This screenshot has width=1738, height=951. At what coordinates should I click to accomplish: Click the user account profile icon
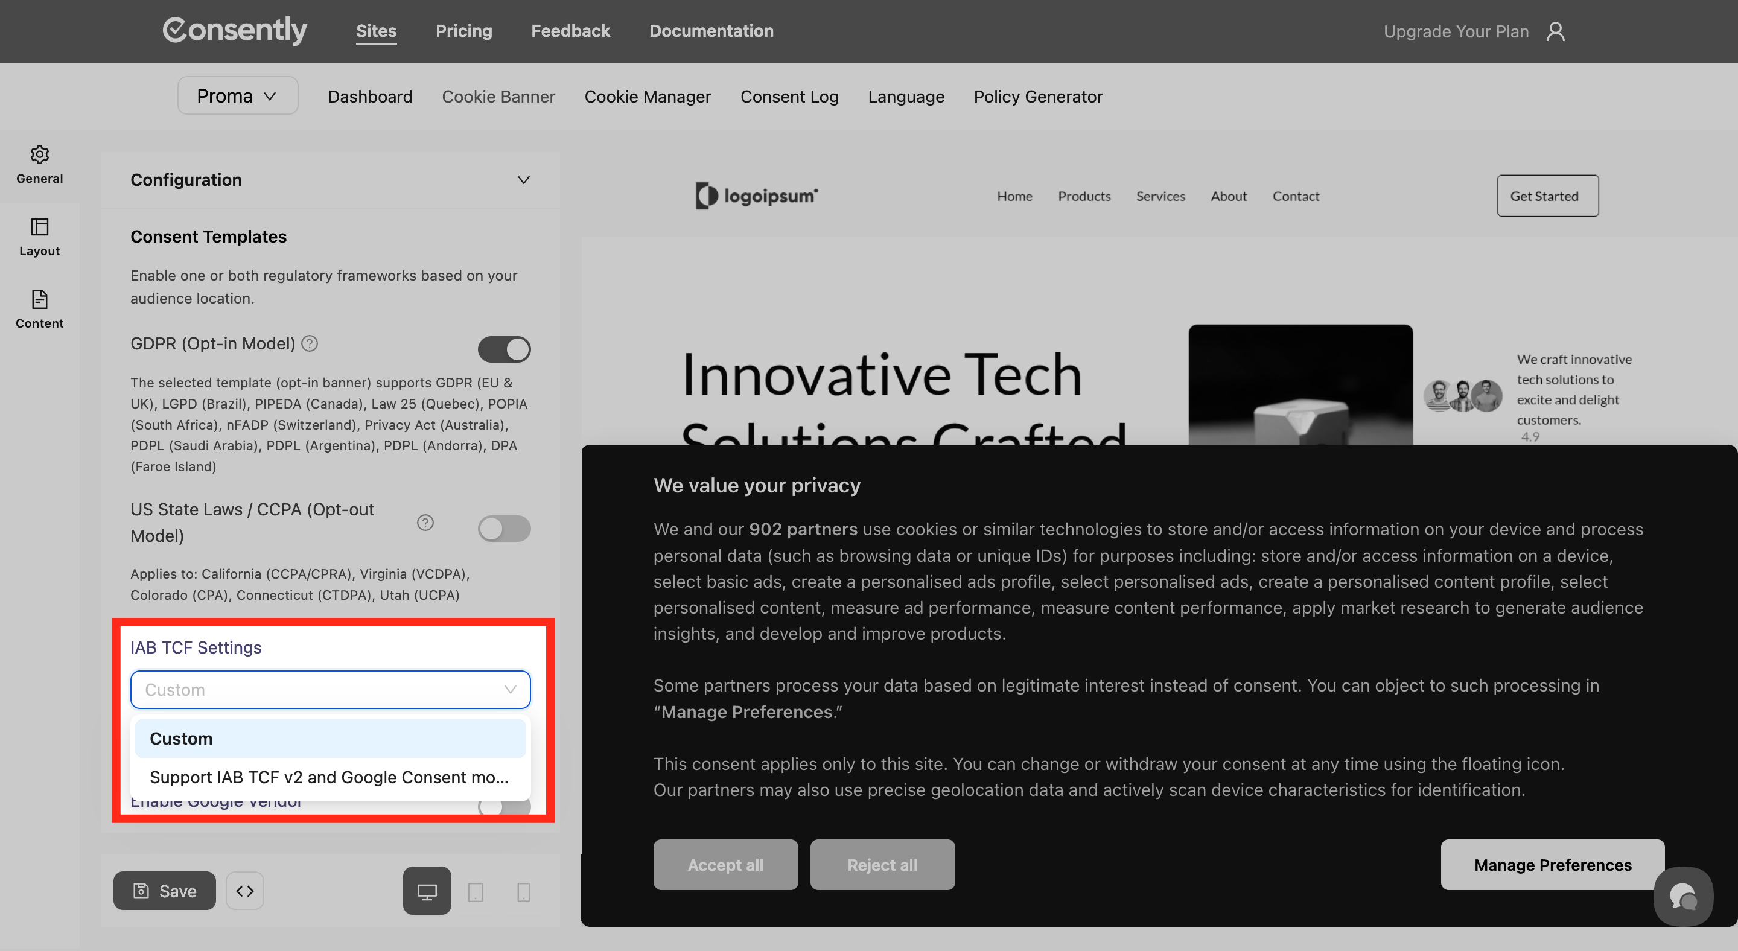[x=1555, y=31]
